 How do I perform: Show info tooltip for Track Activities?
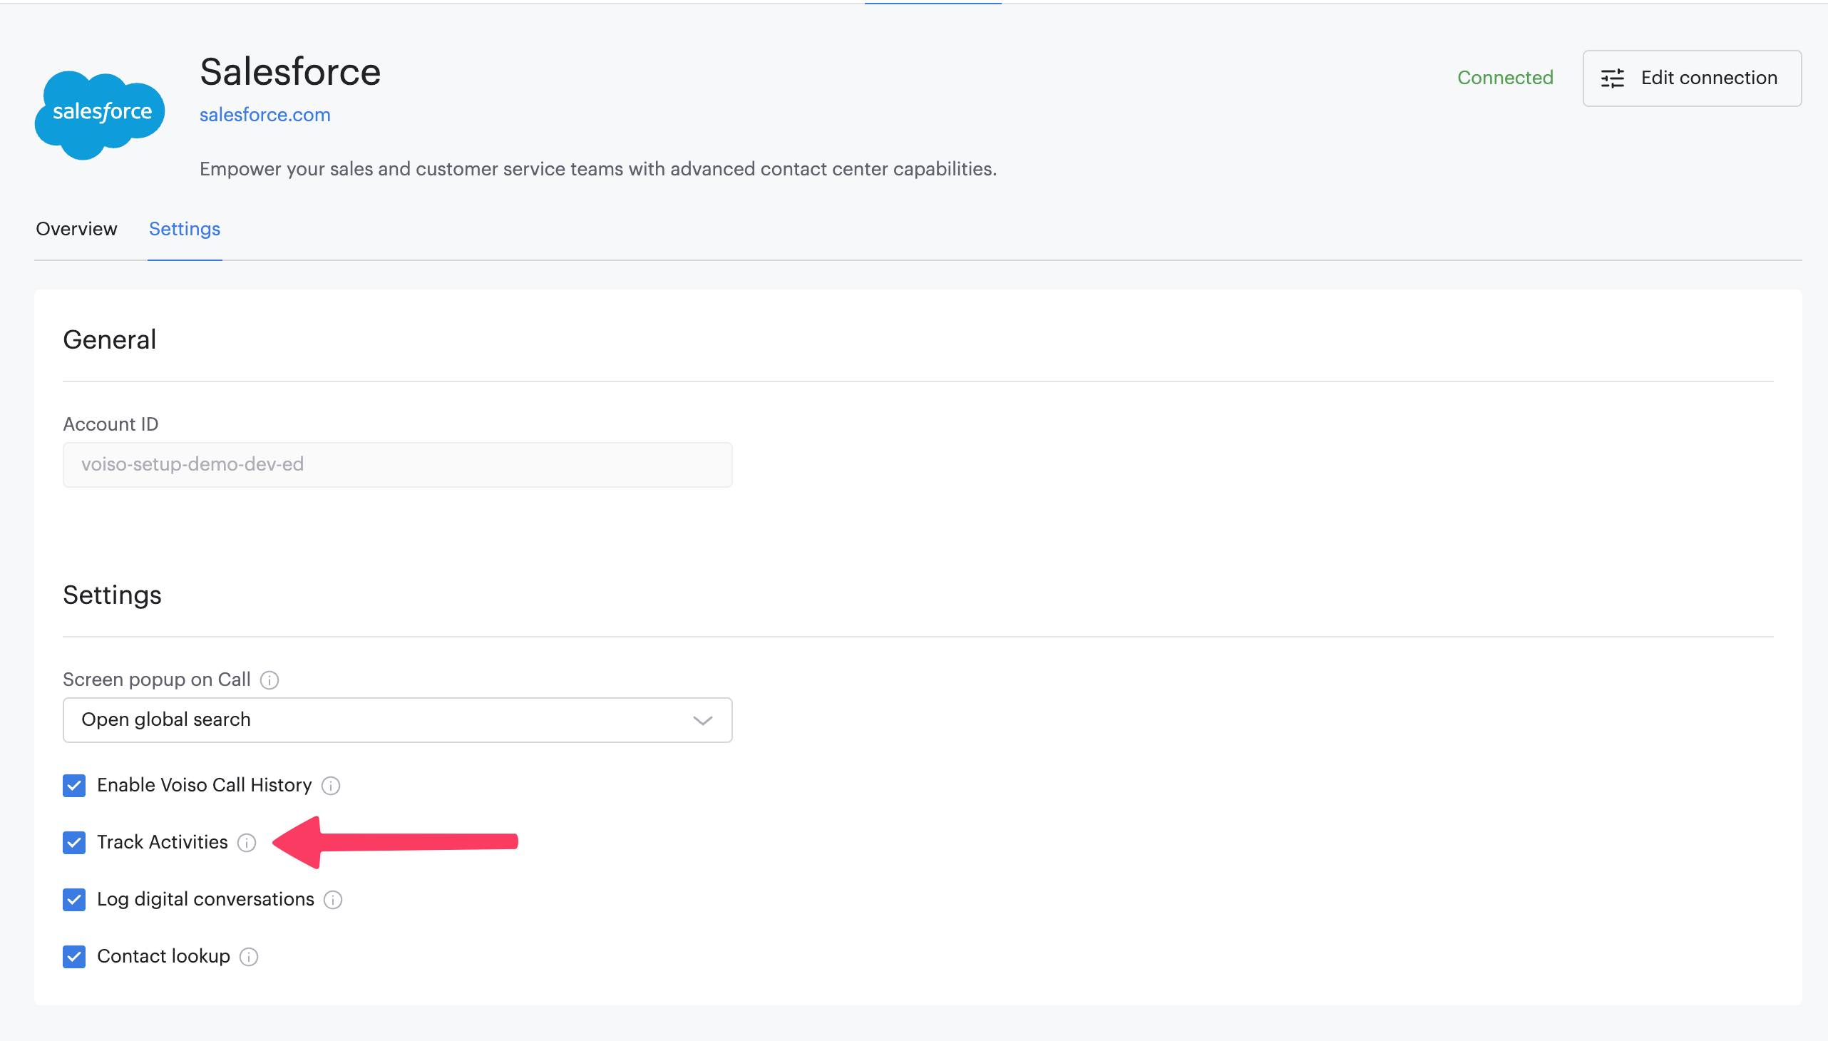click(247, 843)
